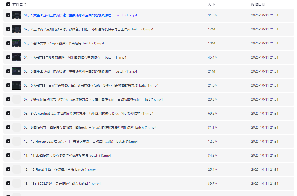This screenshot has height=196, width=297.
Task: Deselect the checkbox for 13 SDXL file
Action: tap(8, 184)
